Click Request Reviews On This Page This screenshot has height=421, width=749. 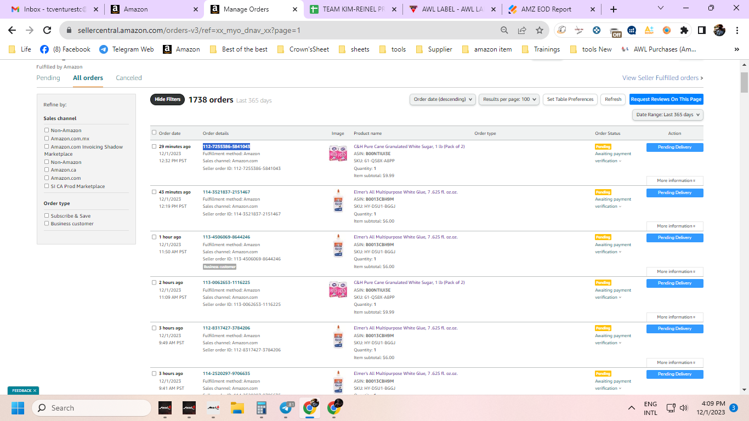point(666,99)
